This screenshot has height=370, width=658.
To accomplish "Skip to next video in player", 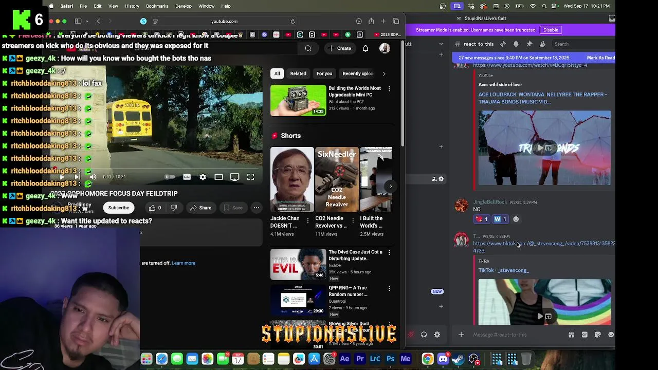I will (77, 177).
